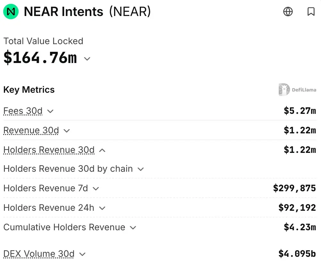Expand the Cumulative Holders Revenue chevron
The height and width of the screenshot is (268, 321).
tap(133, 228)
